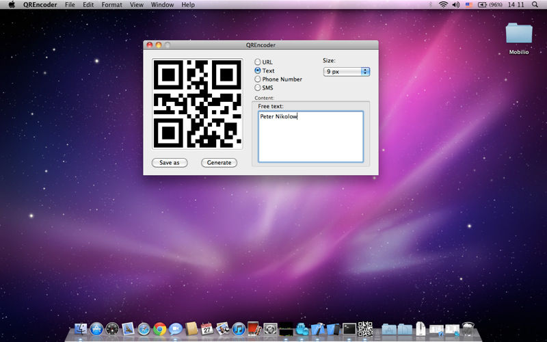Open iTunes from the dock
This screenshot has width=547, height=342.
click(x=239, y=329)
